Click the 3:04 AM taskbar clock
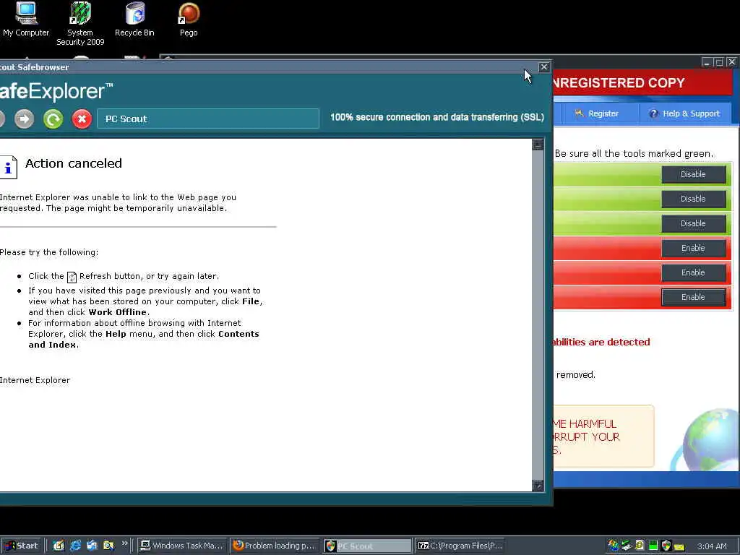Image resolution: width=740 pixels, height=555 pixels. coord(712,546)
